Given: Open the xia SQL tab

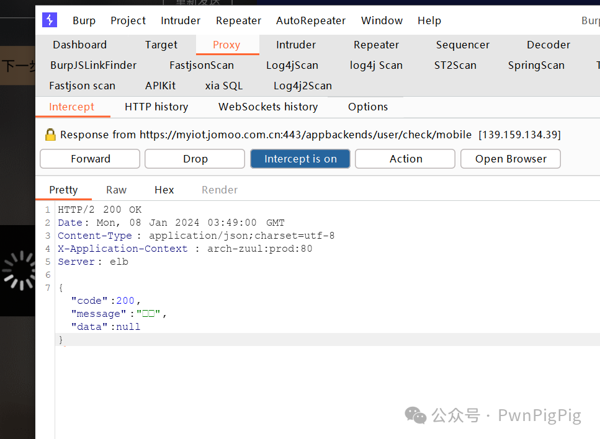Looking at the screenshot, I should point(224,86).
